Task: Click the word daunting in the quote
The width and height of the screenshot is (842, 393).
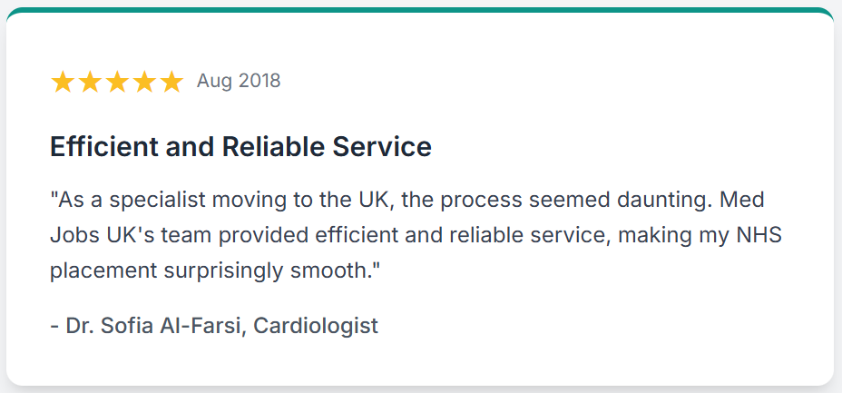Action: point(664,201)
